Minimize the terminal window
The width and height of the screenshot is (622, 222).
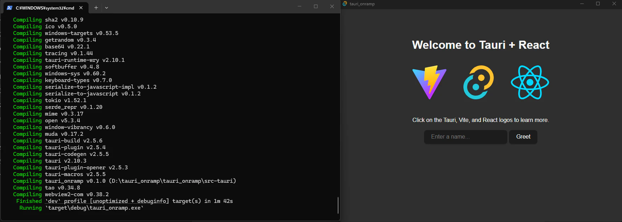(299, 6)
